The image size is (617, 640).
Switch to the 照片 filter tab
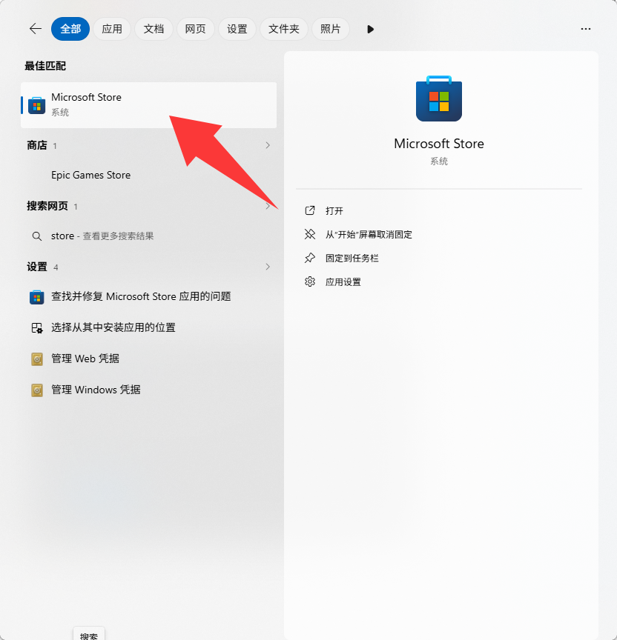[330, 29]
